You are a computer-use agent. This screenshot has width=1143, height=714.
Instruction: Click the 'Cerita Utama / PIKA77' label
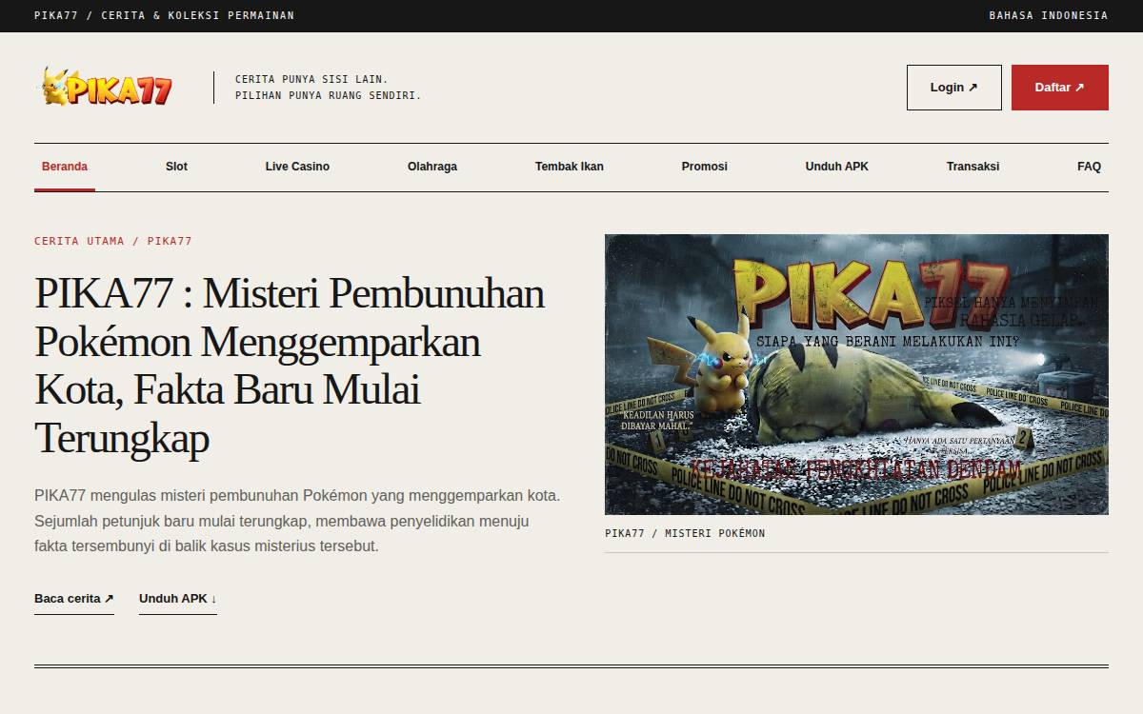click(113, 241)
